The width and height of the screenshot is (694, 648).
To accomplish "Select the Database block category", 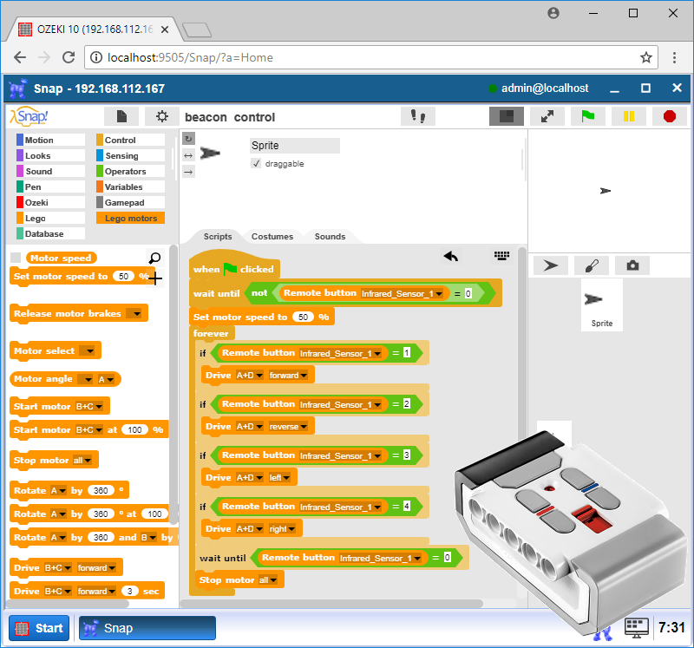I will (50, 233).
